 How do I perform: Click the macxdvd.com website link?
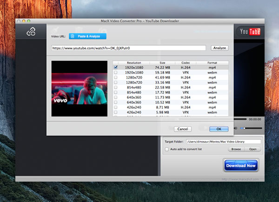(x=240, y=179)
